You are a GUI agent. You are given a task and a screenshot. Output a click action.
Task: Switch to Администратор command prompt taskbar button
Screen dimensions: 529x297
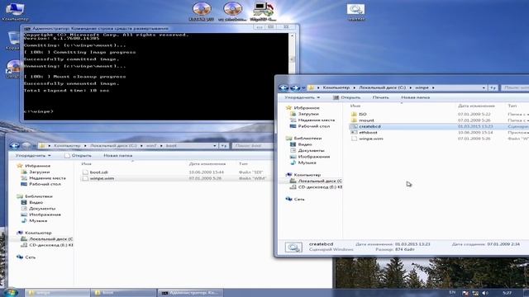coord(191,293)
